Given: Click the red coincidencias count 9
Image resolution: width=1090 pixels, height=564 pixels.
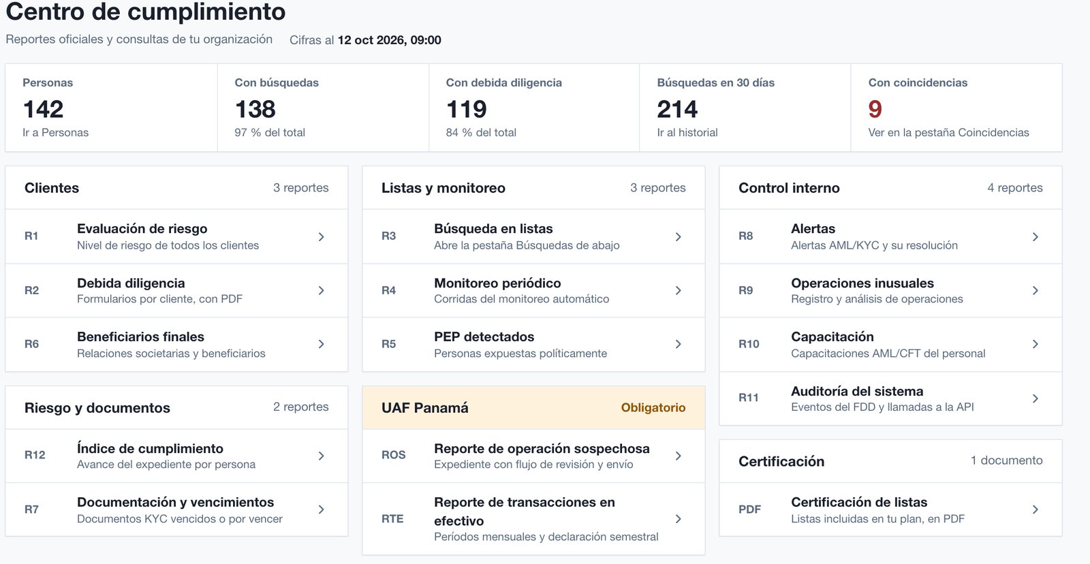Looking at the screenshot, I should (875, 109).
